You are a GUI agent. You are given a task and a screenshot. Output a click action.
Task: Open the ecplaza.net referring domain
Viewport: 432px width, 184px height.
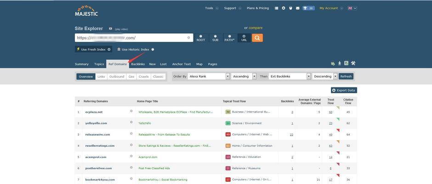tap(93, 112)
